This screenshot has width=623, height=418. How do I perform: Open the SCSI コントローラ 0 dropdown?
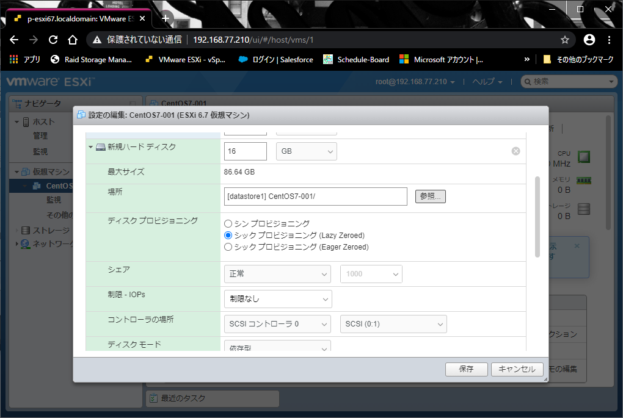tap(277, 324)
